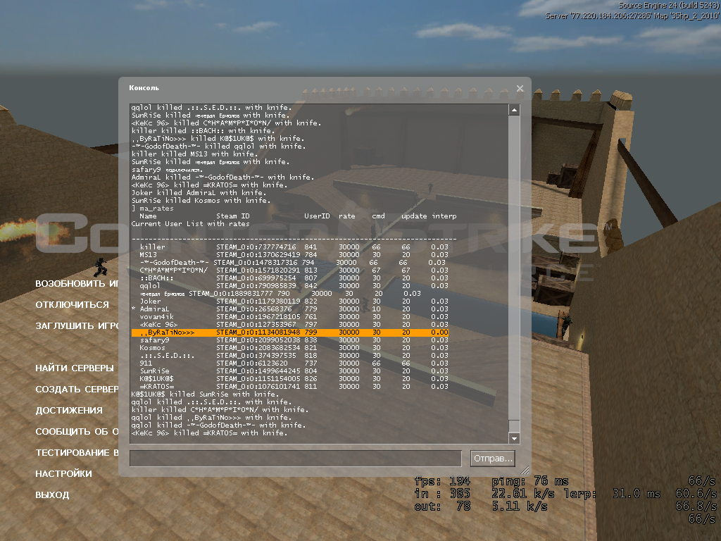Click the .:::.S.E.D.:::. rates row
The height and width of the screenshot is (541, 721).
(x=294, y=356)
